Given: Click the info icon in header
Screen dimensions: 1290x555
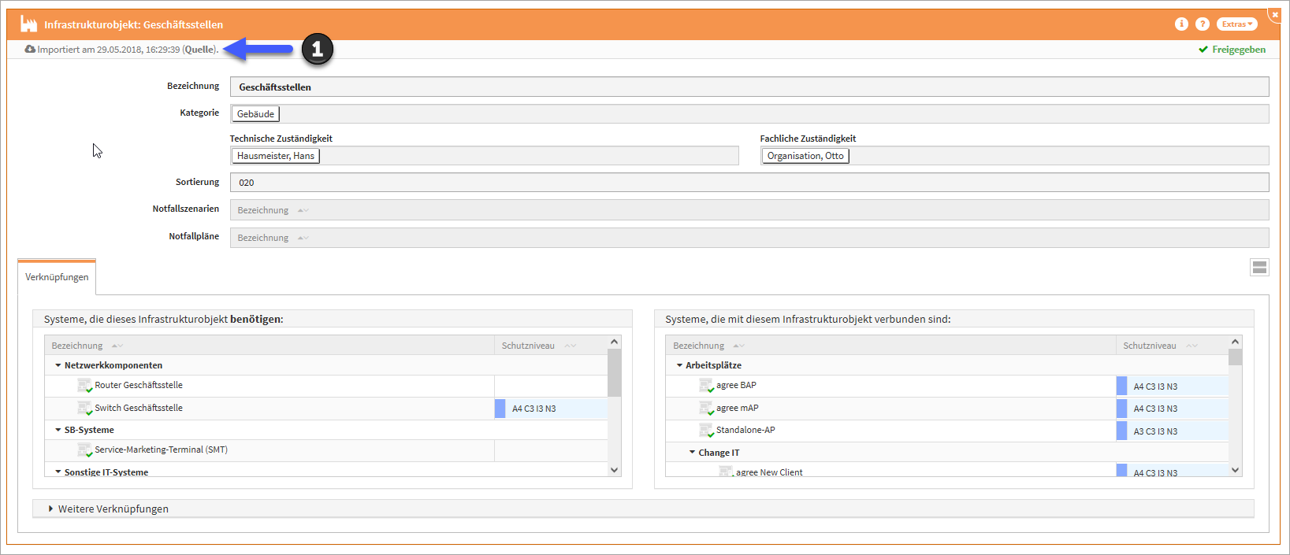Looking at the screenshot, I should coord(1181,24).
